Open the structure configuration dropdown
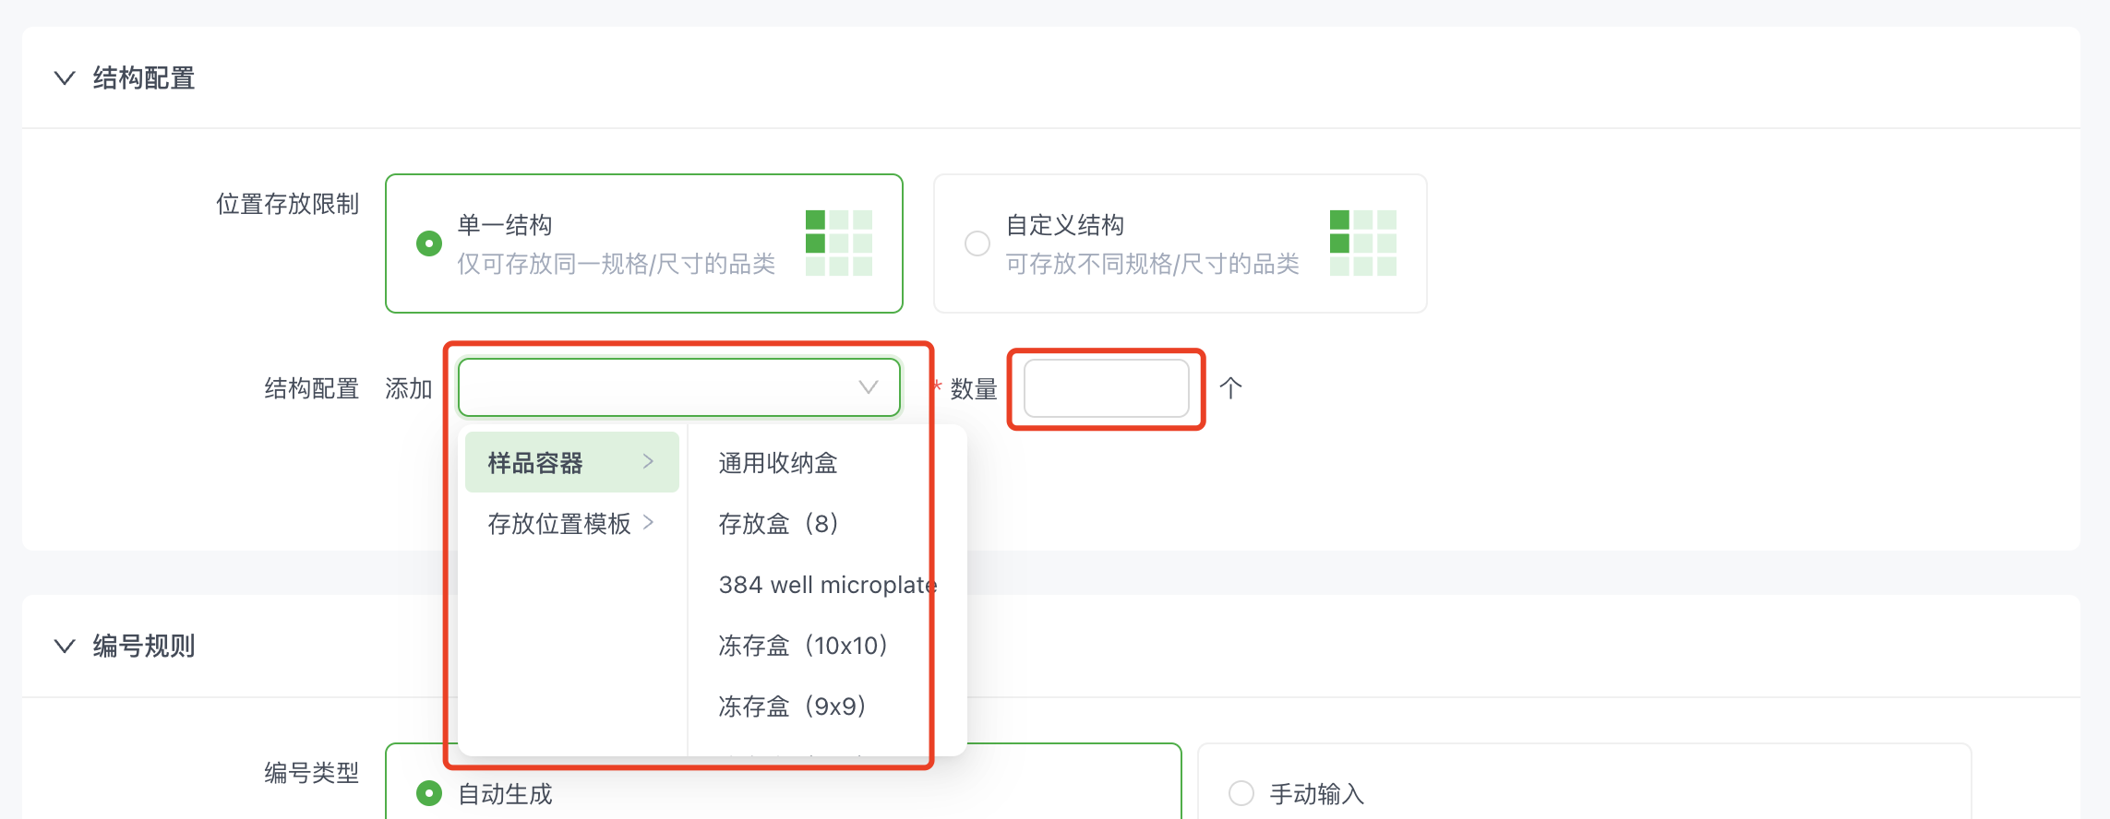Screen dimensions: 2110x819 678,387
